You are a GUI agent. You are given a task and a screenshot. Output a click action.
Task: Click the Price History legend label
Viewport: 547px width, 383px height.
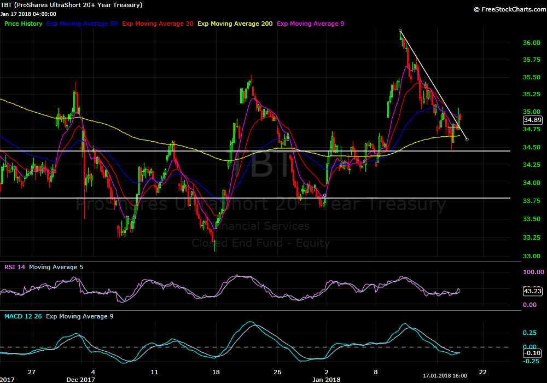click(23, 24)
